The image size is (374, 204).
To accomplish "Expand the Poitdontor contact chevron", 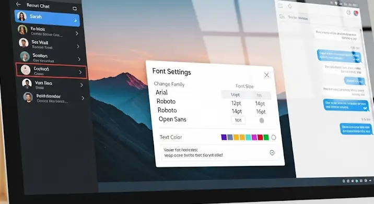I will [x=83, y=98].
